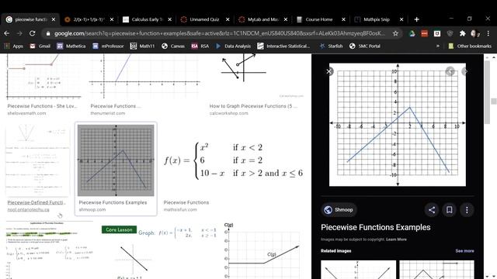Open the large preview graph image
Viewport: 497px width, 279px height.
[398, 125]
